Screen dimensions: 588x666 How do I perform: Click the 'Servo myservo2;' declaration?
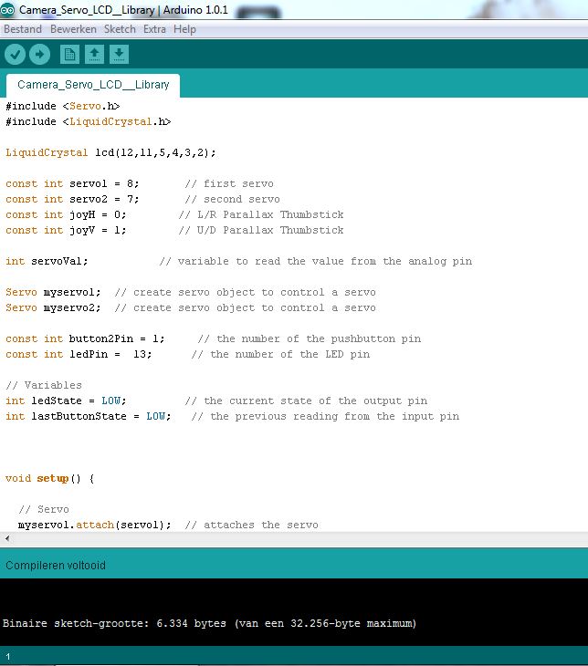pyautogui.click(x=53, y=308)
